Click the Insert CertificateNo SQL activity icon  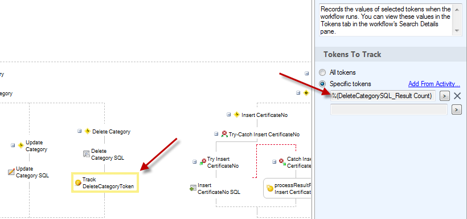[x=193, y=188]
